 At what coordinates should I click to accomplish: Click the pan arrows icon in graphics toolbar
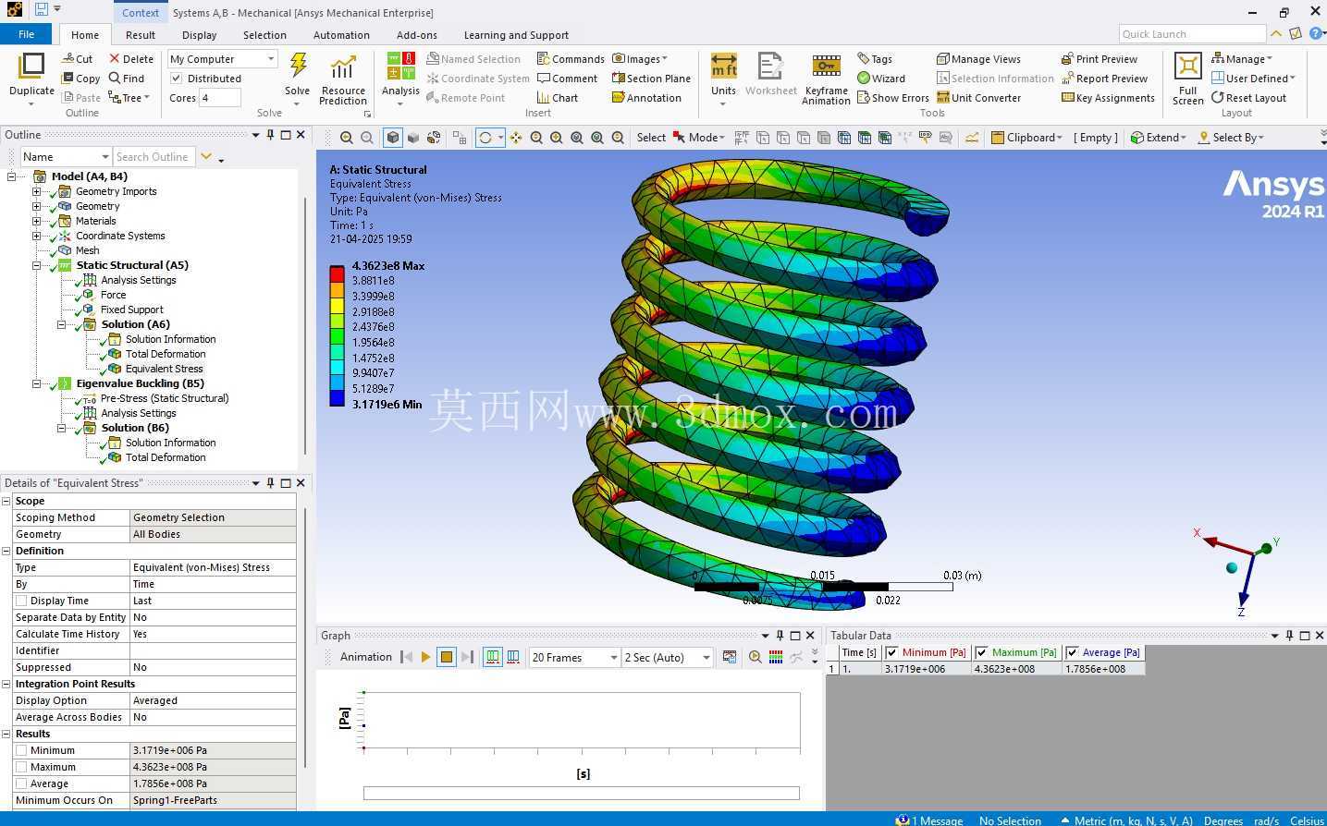click(515, 138)
